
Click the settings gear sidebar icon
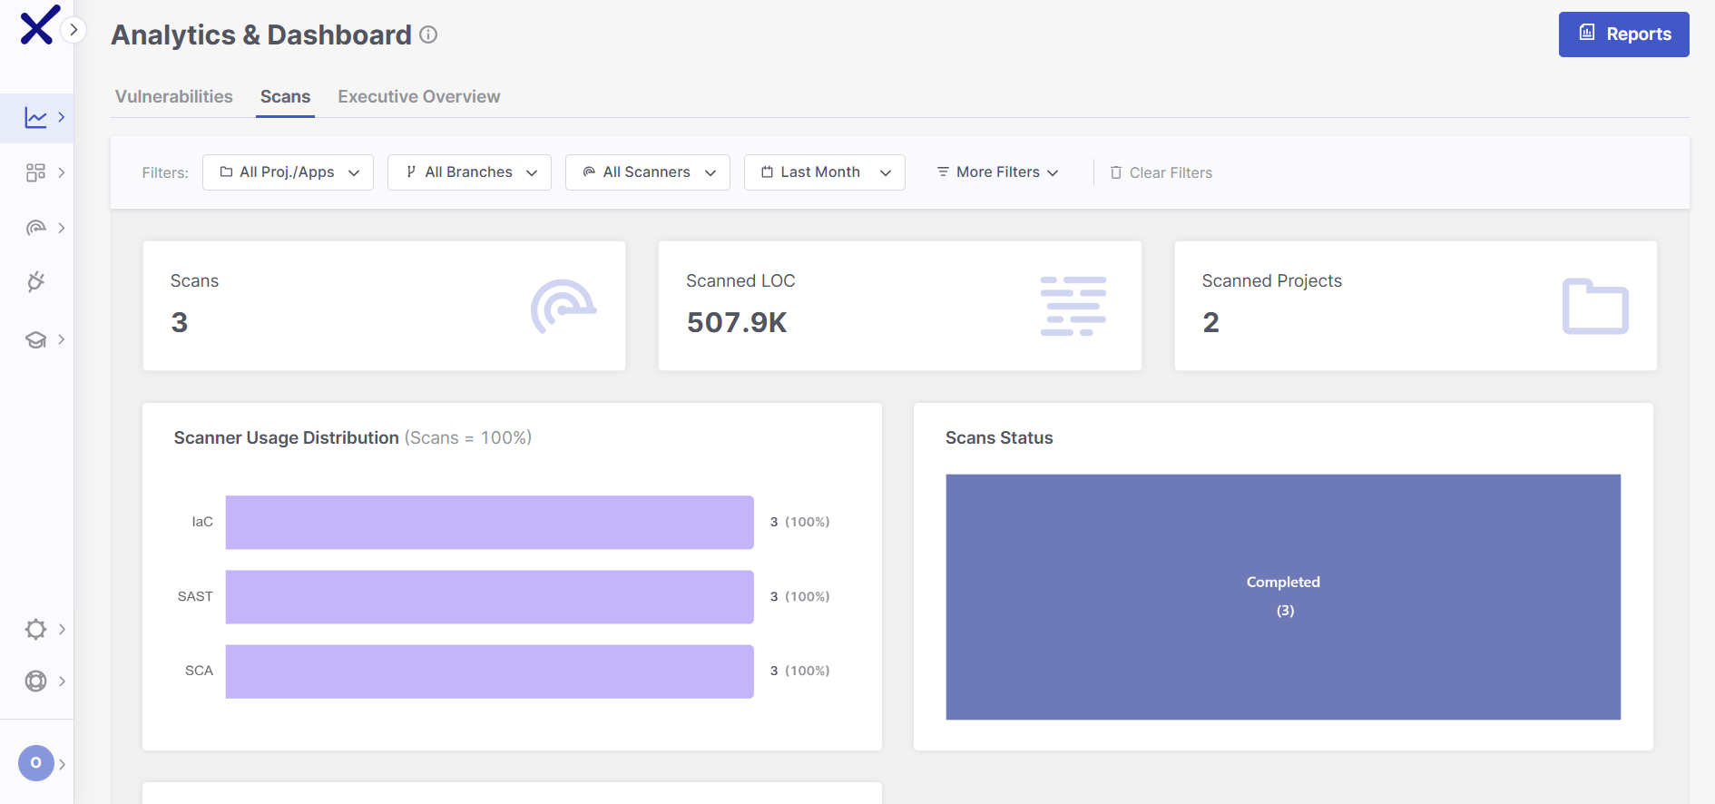pos(35,629)
